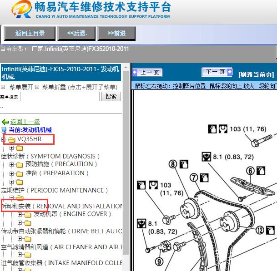Click the green back arrow icon
The image size is (277, 271).
5,122
